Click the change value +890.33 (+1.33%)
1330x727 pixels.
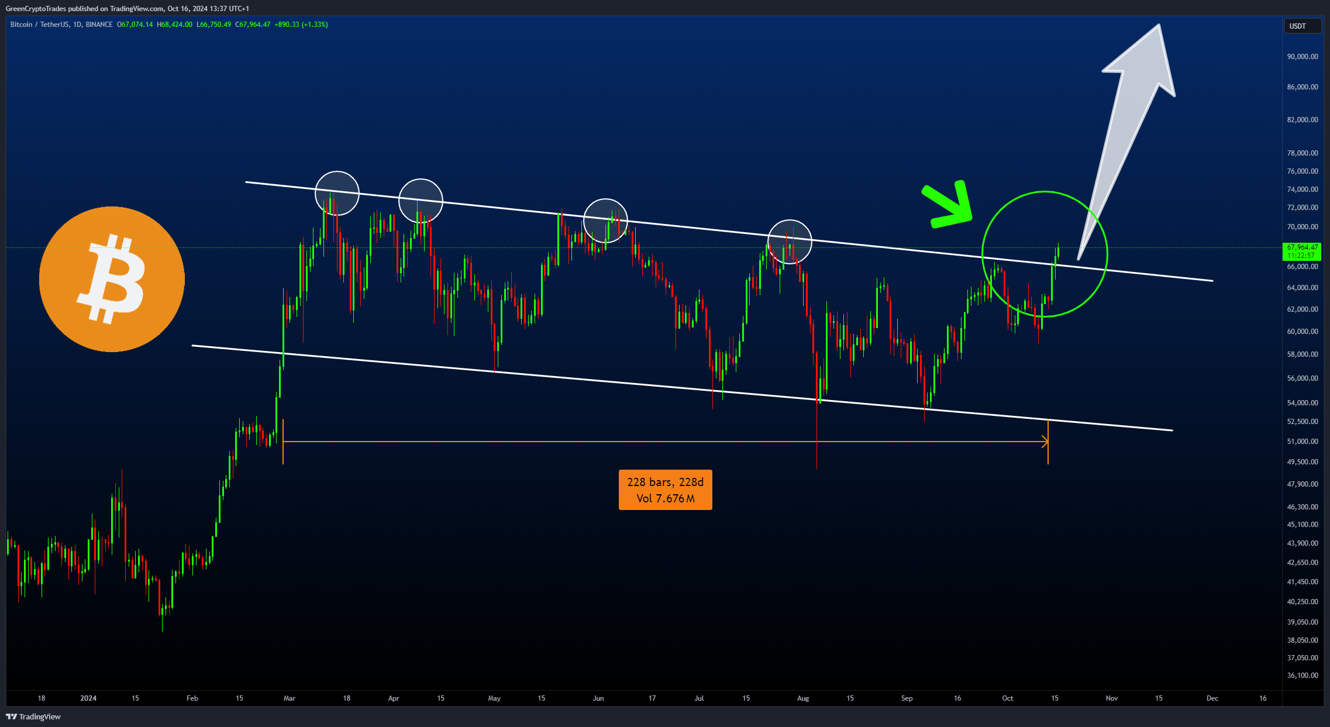click(301, 25)
